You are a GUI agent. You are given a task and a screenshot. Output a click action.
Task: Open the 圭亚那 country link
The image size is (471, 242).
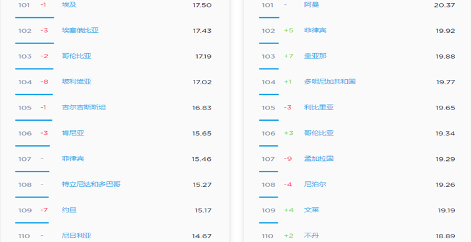point(315,56)
